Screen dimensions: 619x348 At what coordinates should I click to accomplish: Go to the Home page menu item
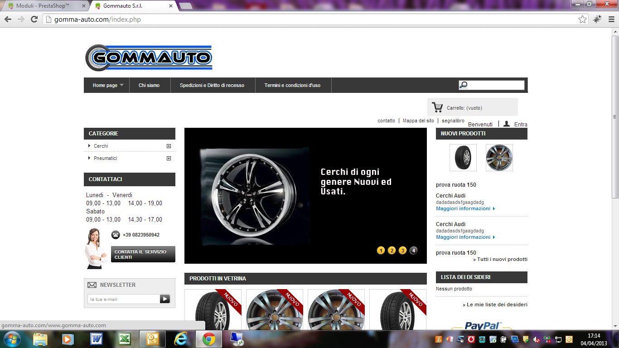point(105,85)
